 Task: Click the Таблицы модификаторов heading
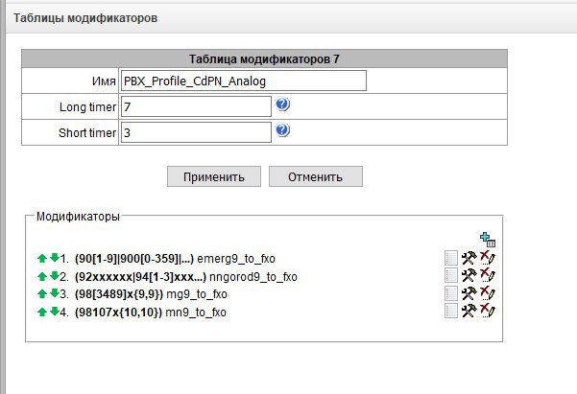click(85, 18)
